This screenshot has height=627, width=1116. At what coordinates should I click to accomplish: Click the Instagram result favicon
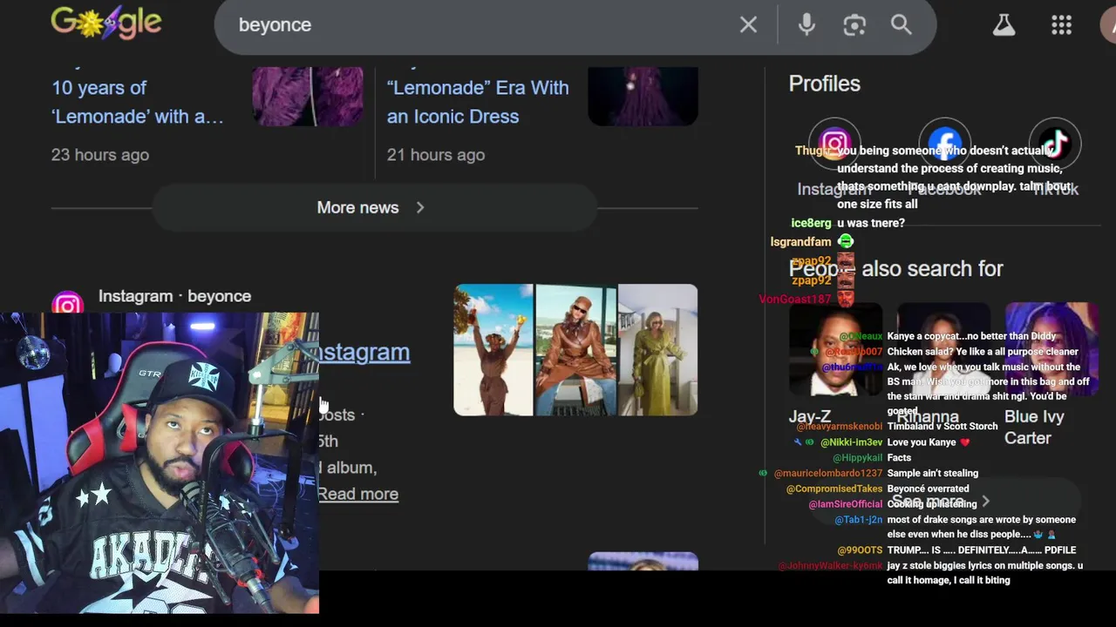[x=67, y=303]
